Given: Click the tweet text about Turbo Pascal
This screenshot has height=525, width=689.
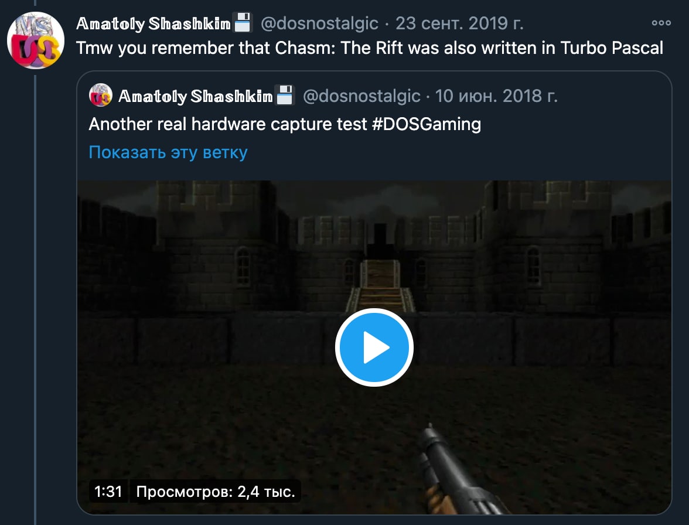Looking at the screenshot, I should 370,48.
